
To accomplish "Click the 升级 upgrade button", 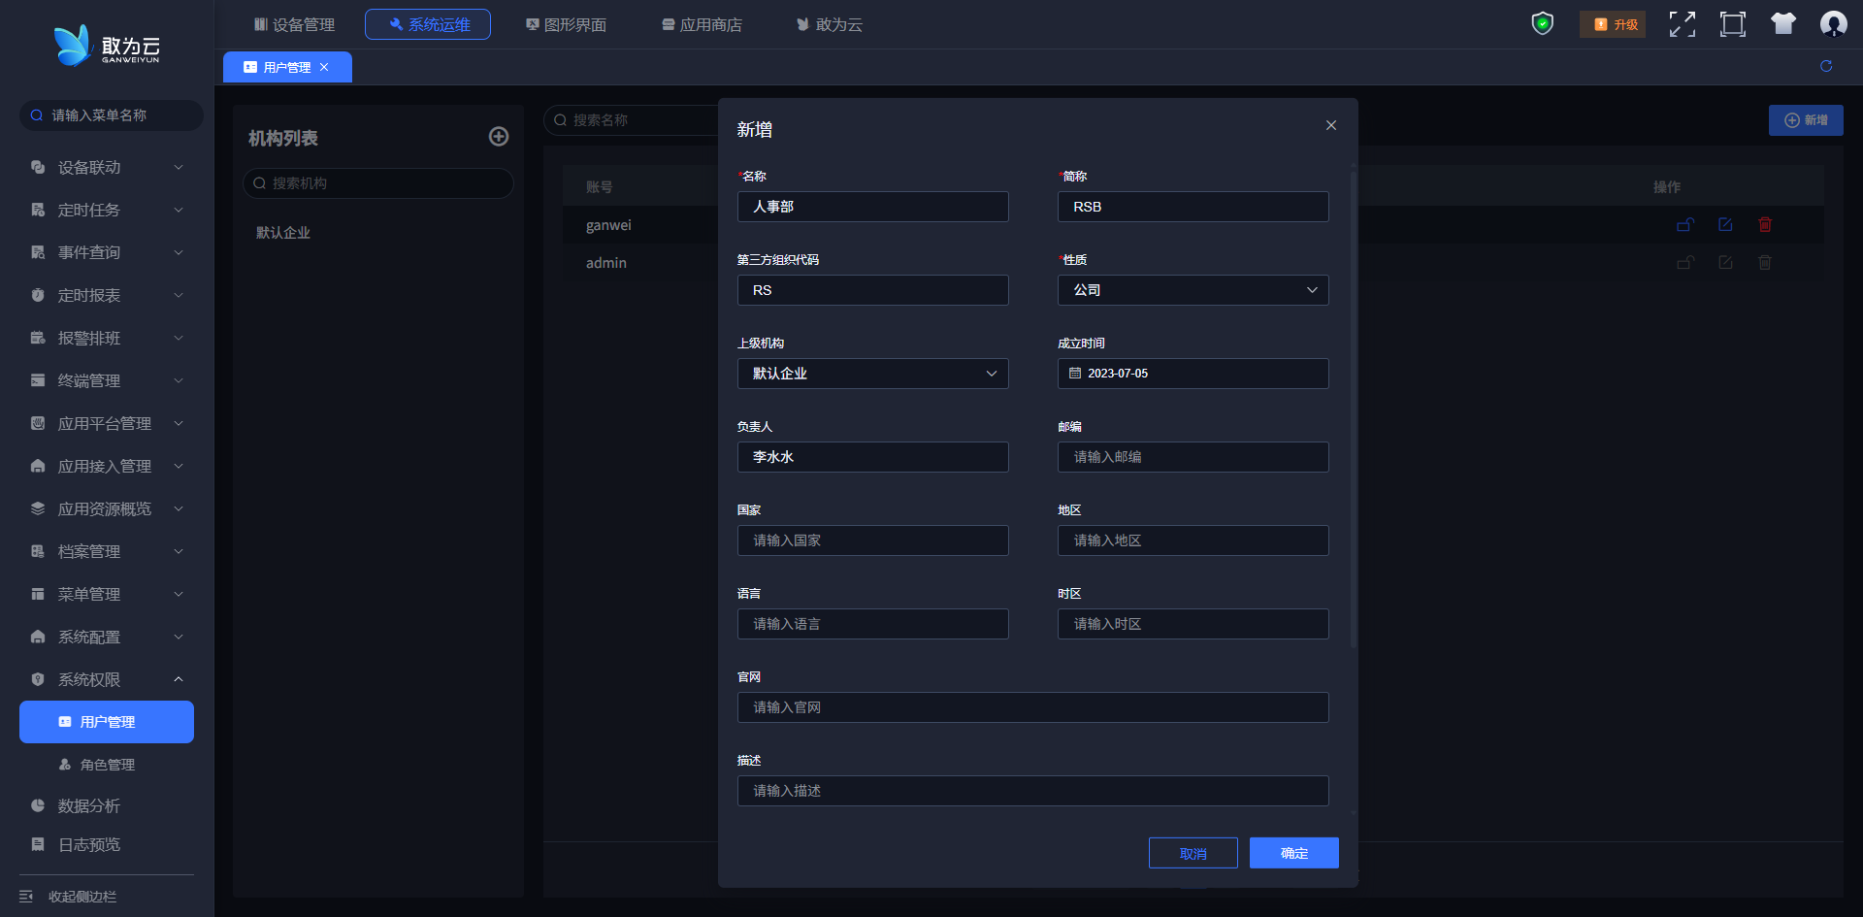I will pos(1613,24).
